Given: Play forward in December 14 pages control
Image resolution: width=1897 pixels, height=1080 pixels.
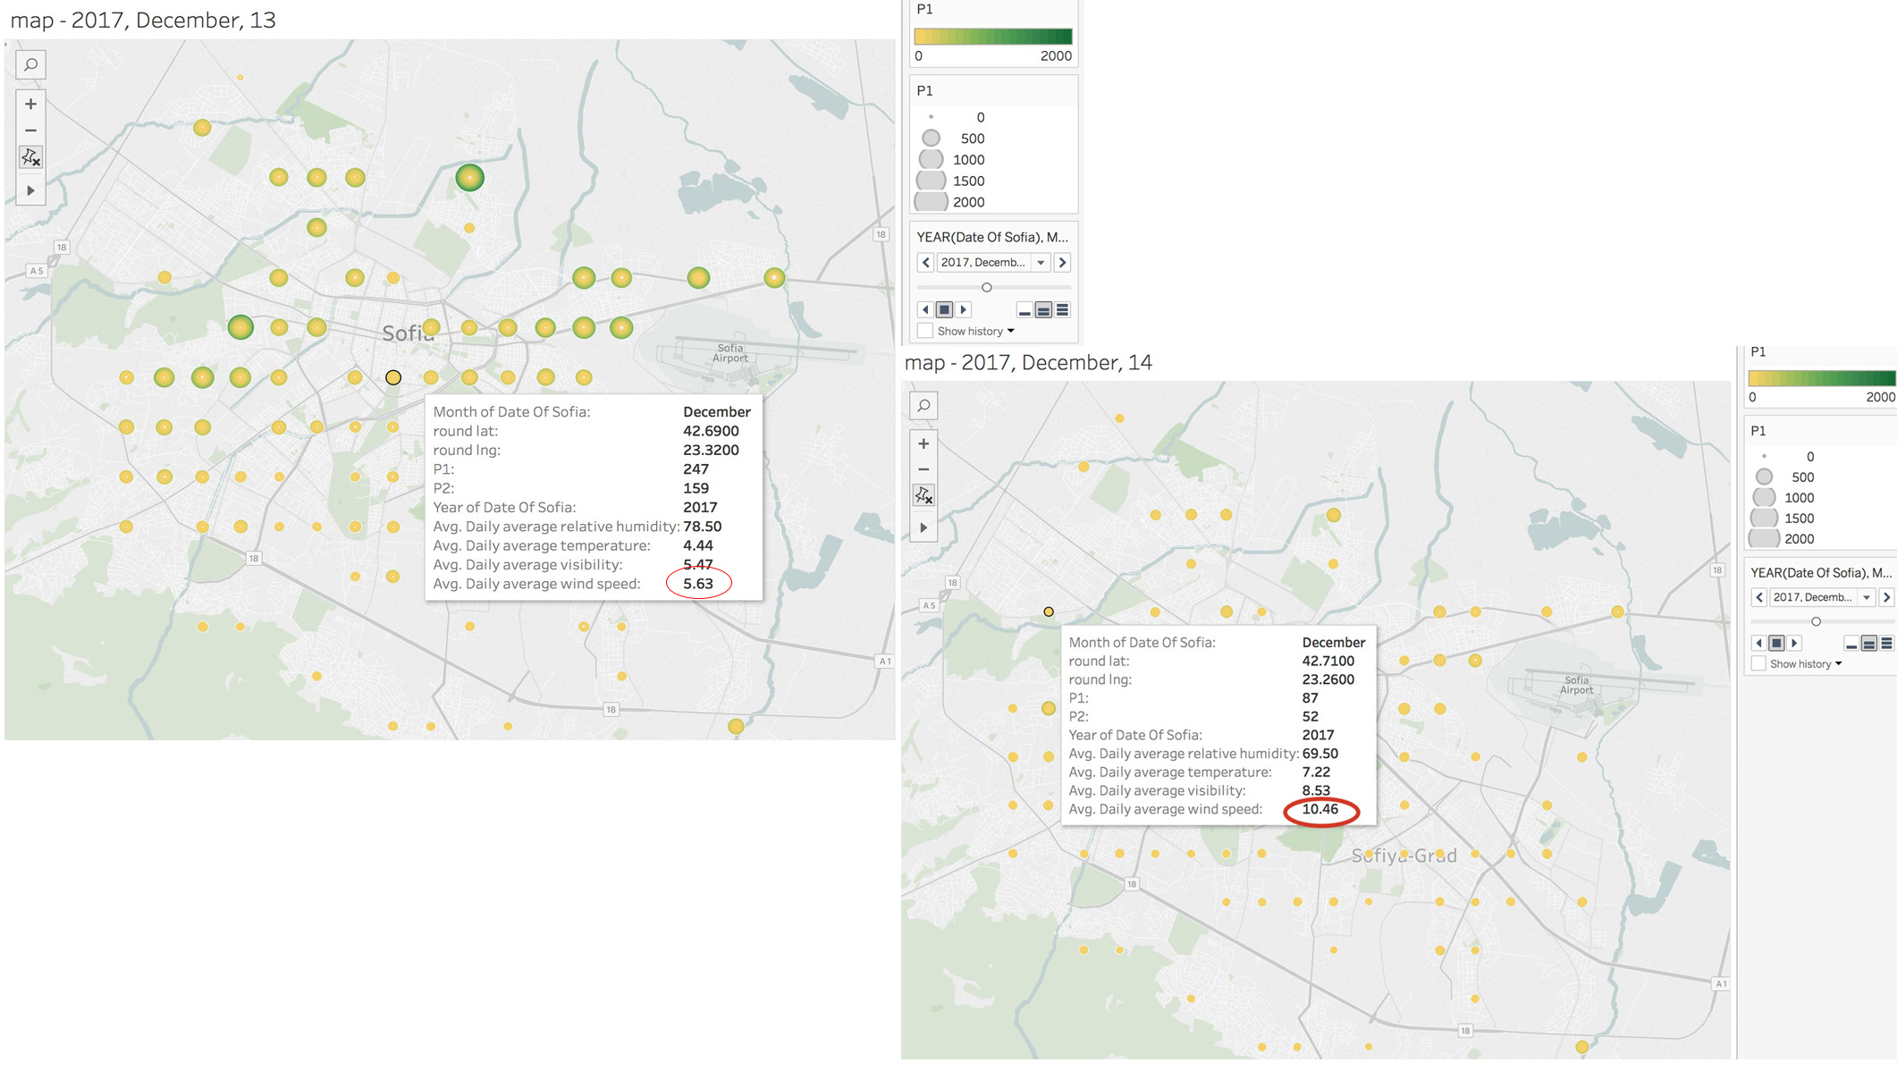Looking at the screenshot, I should click(1794, 643).
